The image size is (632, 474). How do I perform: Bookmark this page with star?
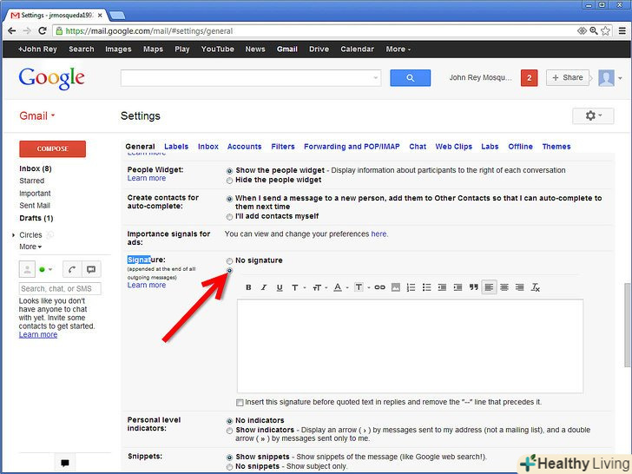pos(605,31)
